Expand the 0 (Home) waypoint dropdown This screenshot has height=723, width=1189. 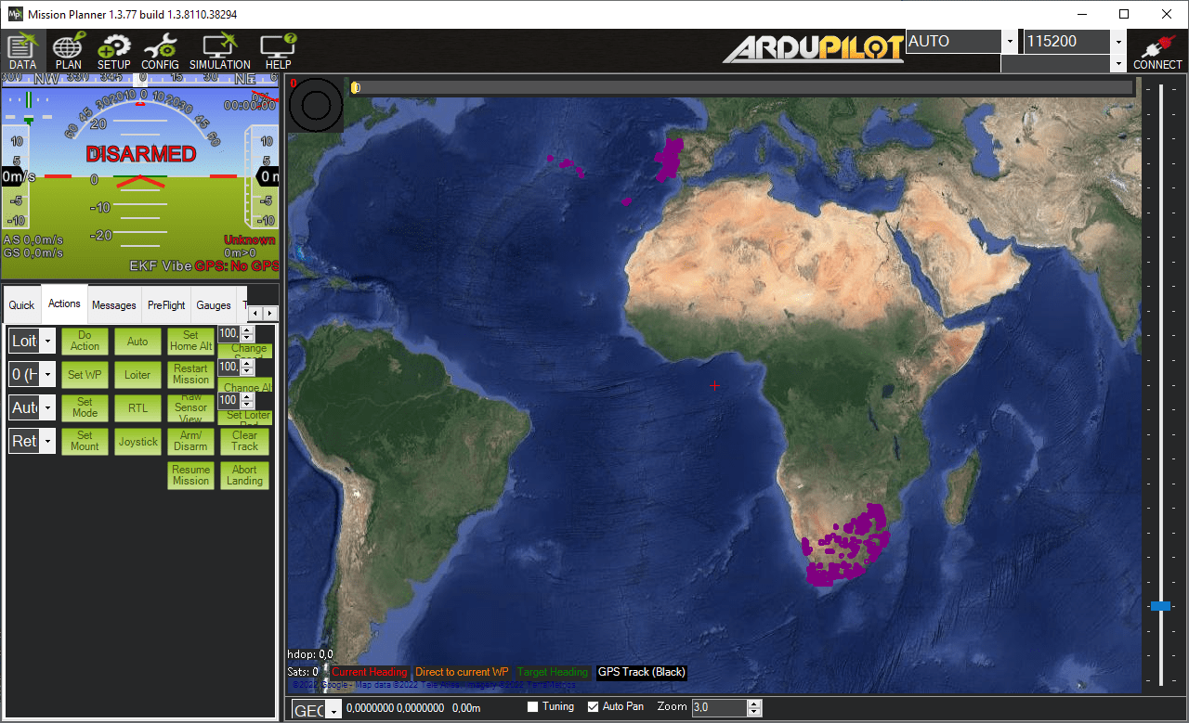(x=48, y=374)
